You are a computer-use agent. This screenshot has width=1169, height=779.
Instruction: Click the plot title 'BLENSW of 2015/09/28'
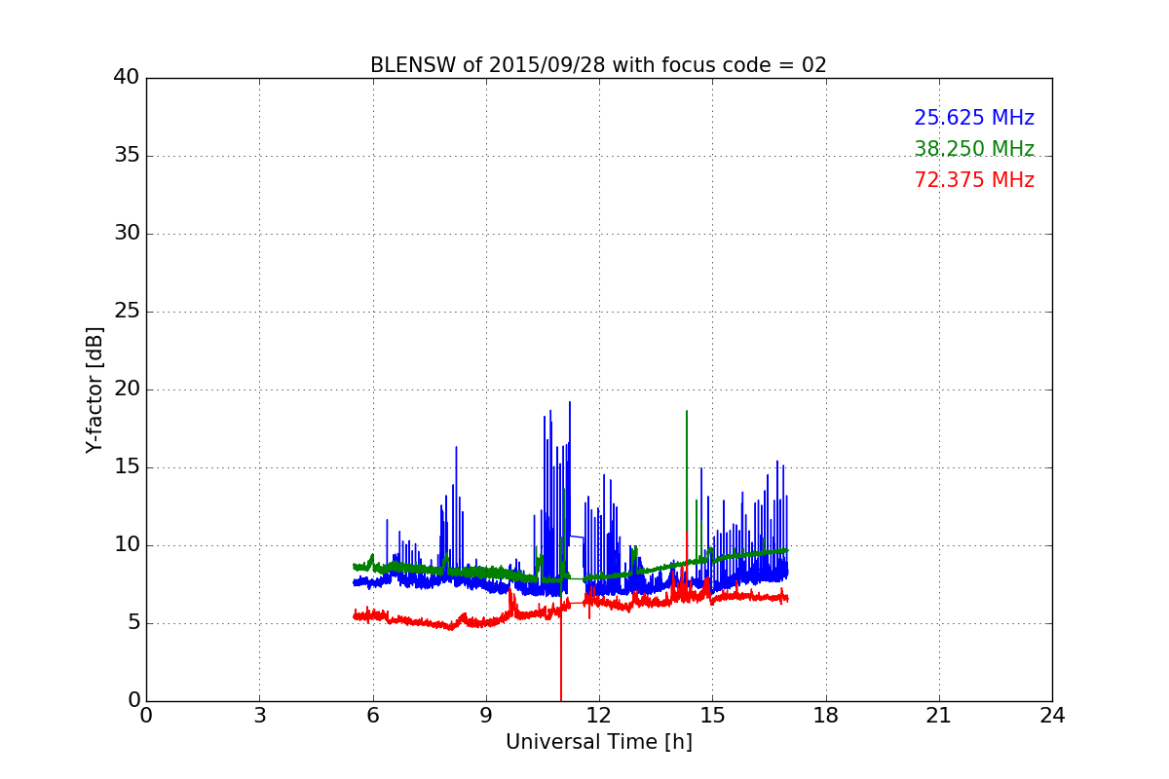[x=598, y=65]
